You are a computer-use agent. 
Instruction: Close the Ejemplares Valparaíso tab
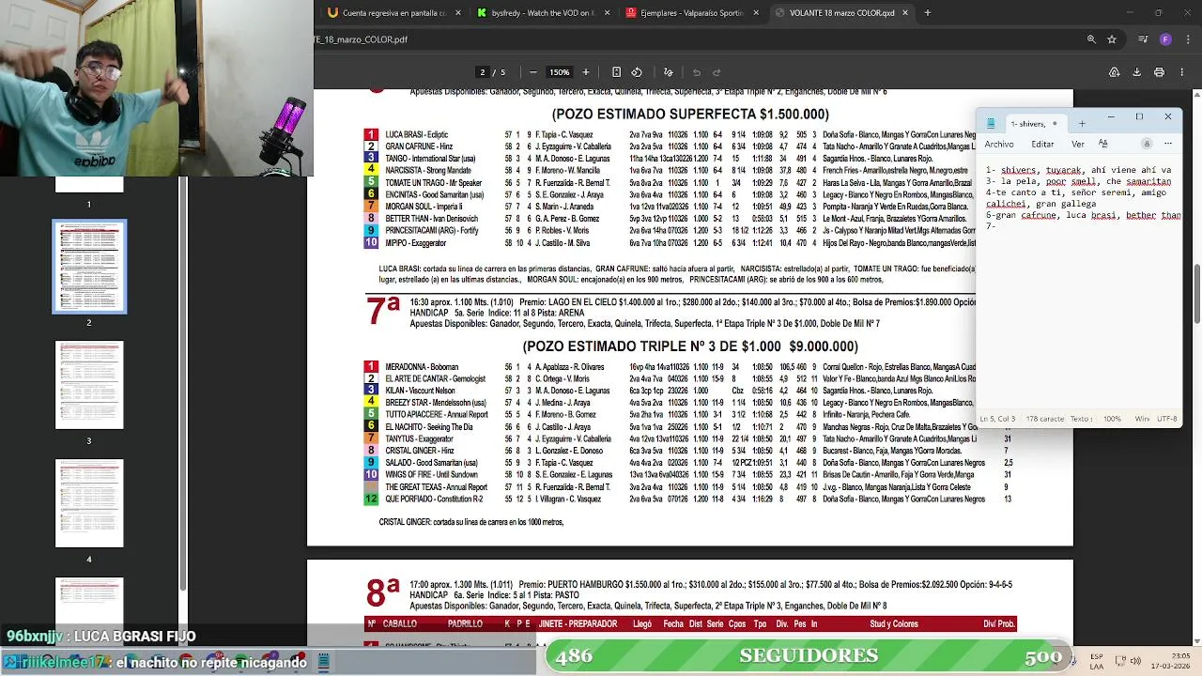point(756,13)
